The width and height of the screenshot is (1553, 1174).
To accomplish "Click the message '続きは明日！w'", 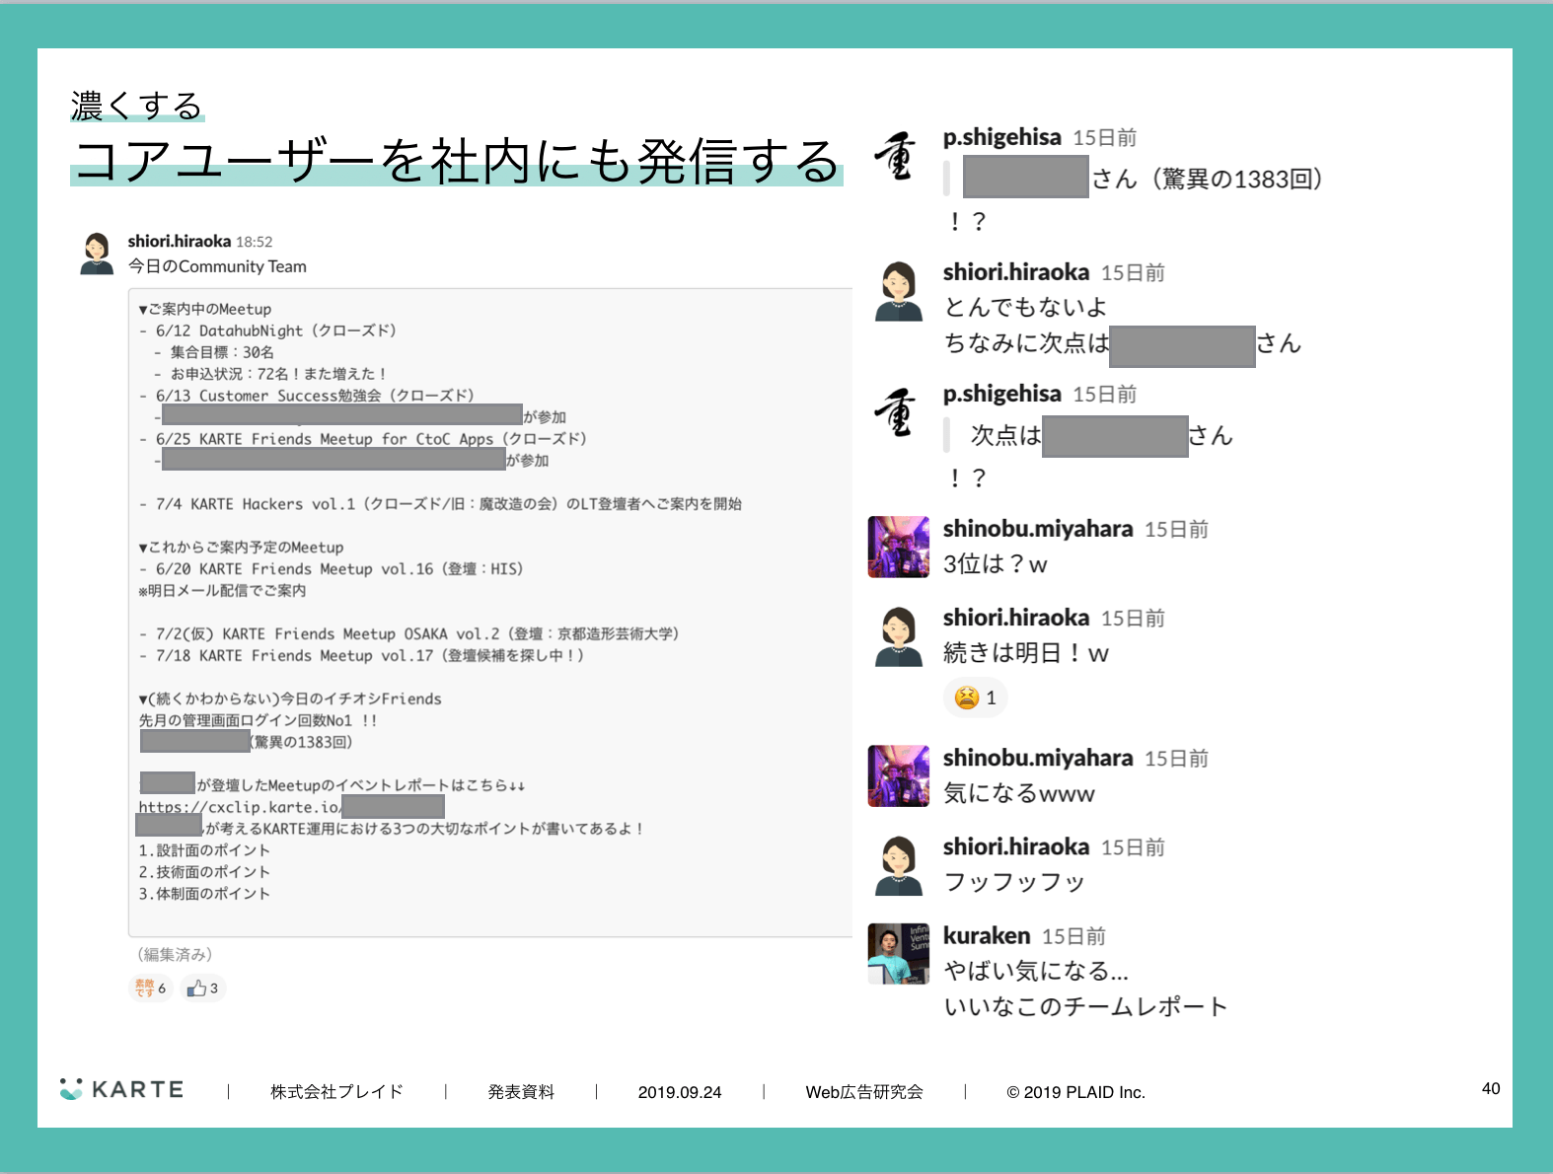I will pos(1026,653).
